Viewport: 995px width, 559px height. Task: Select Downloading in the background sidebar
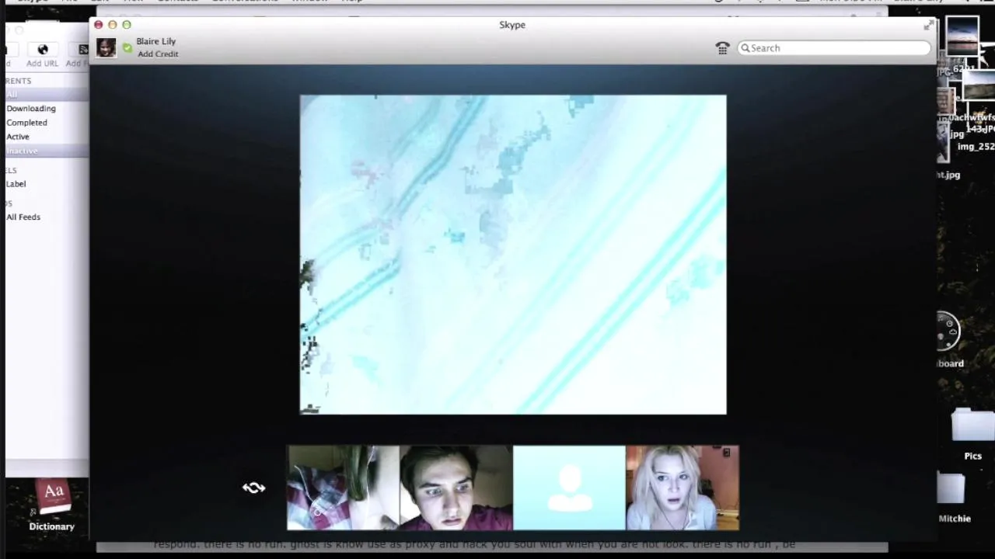pyautogui.click(x=31, y=109)
